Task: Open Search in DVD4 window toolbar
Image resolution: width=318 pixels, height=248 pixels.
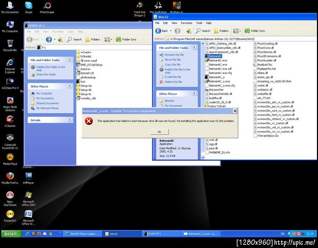Action: pyautogui.click(x=74, y=40)
